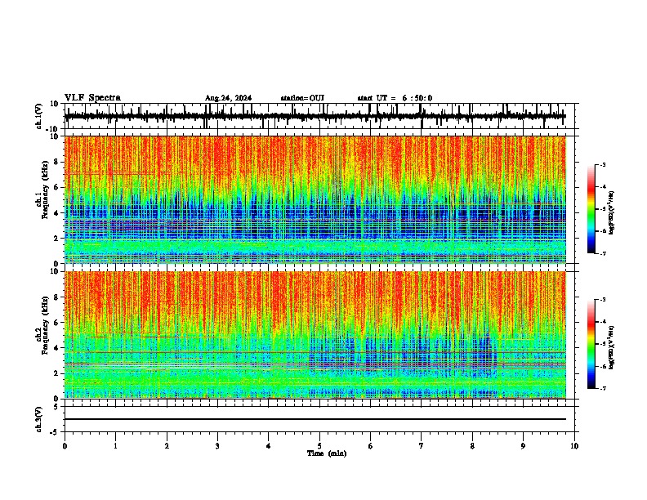Click the "10" tick on the time axis
Screen dimensions: 647x500
point(574,446)
